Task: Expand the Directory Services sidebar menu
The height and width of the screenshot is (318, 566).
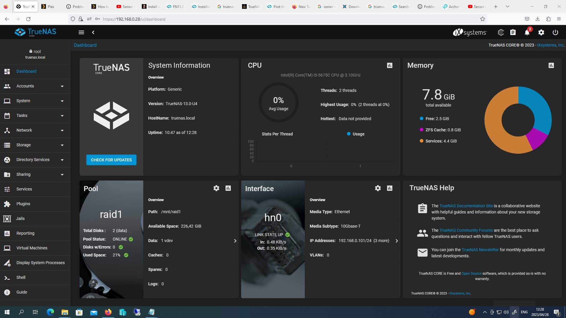Action: pos(35,160)
